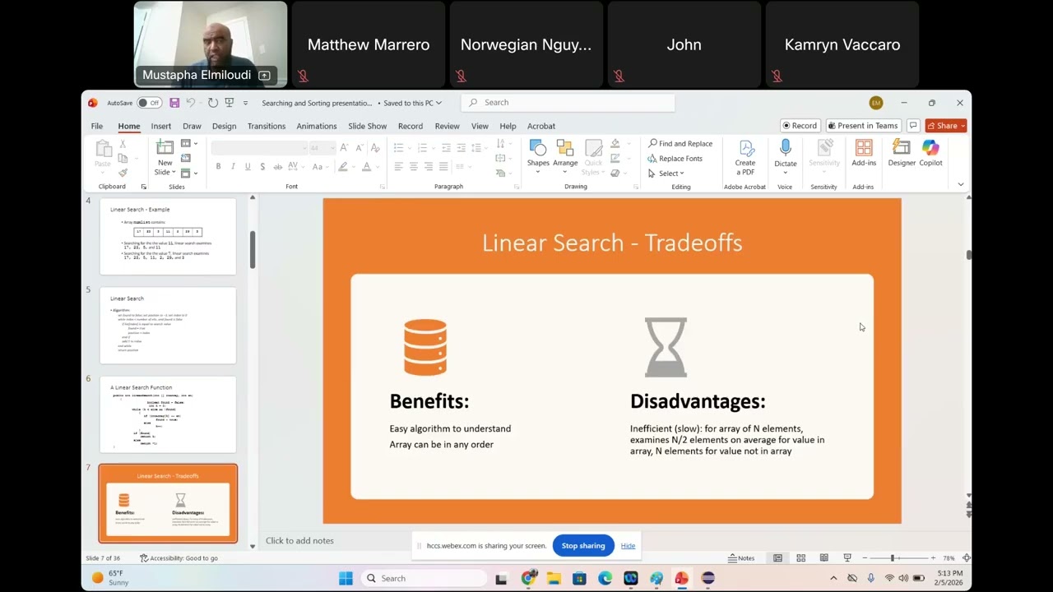Screen dimensions: 1053x592
Task: Click Start From Beginning slideshow icon in title bar
Action: pos(230,103)
